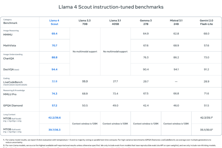Click the Mistral 3.1 24B column header
The height and width of the screenshot is (148, 222).
176,22
